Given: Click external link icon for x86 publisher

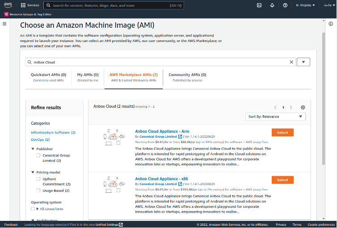Looking at the screenshot, I should [180, 184].
